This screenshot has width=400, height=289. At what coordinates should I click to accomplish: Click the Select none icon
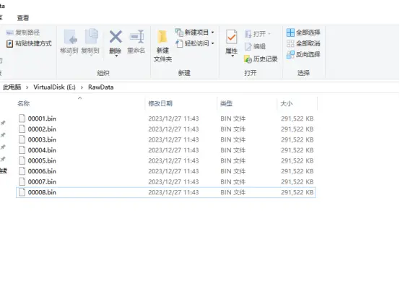tap(290, 43)
